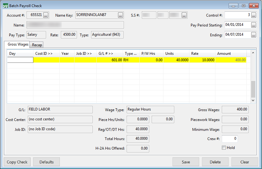The height and width of the screenshot is (169, 262).
Task: Switch to the Recap tab
Action: coord(37,45)
